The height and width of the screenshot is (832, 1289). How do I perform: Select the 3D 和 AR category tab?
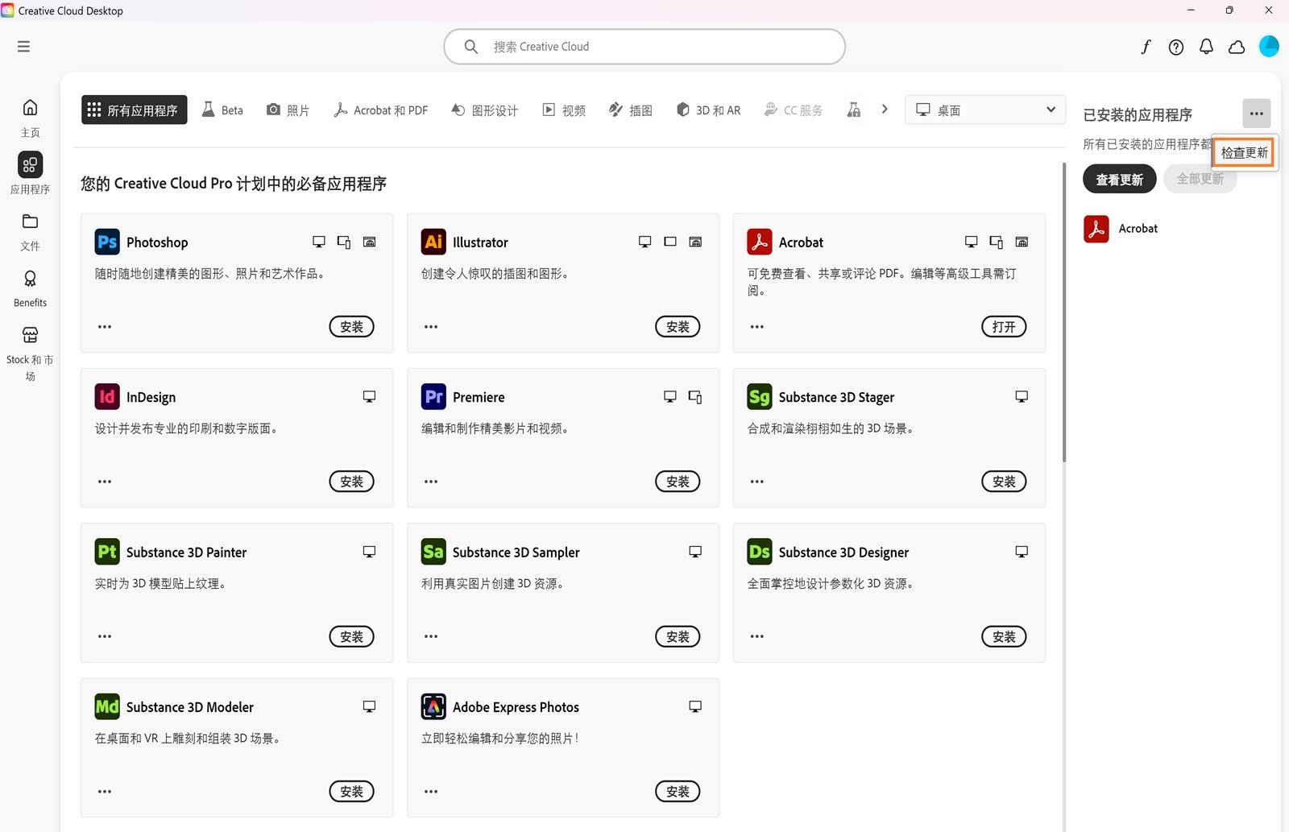click(707, 110)
